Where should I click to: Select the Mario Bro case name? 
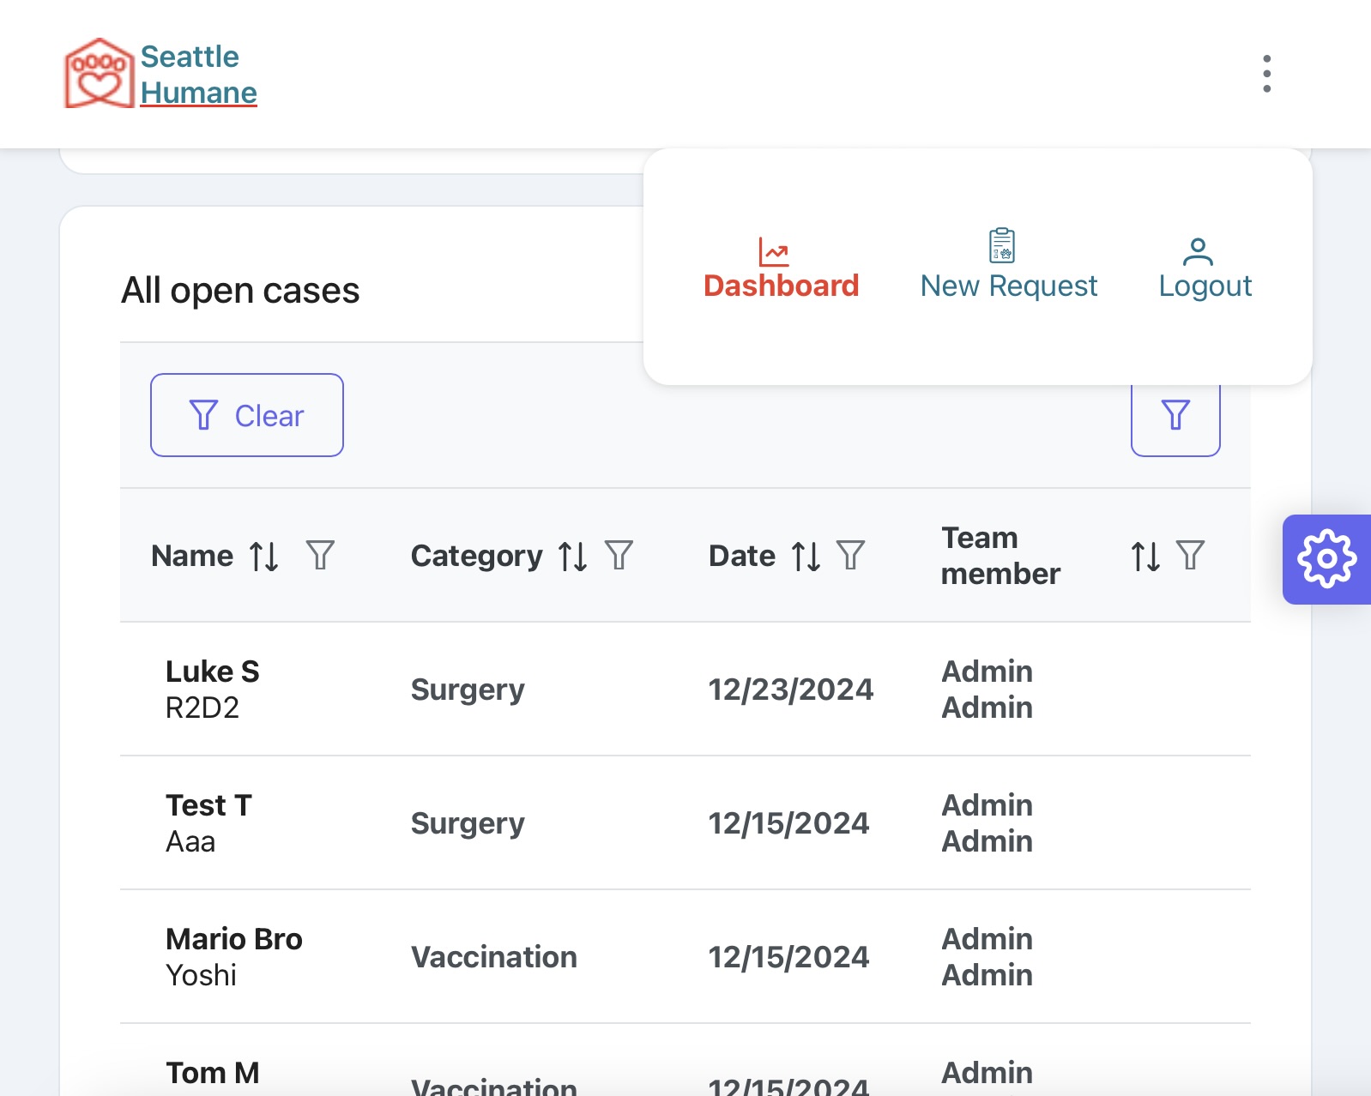pos(234,939)
